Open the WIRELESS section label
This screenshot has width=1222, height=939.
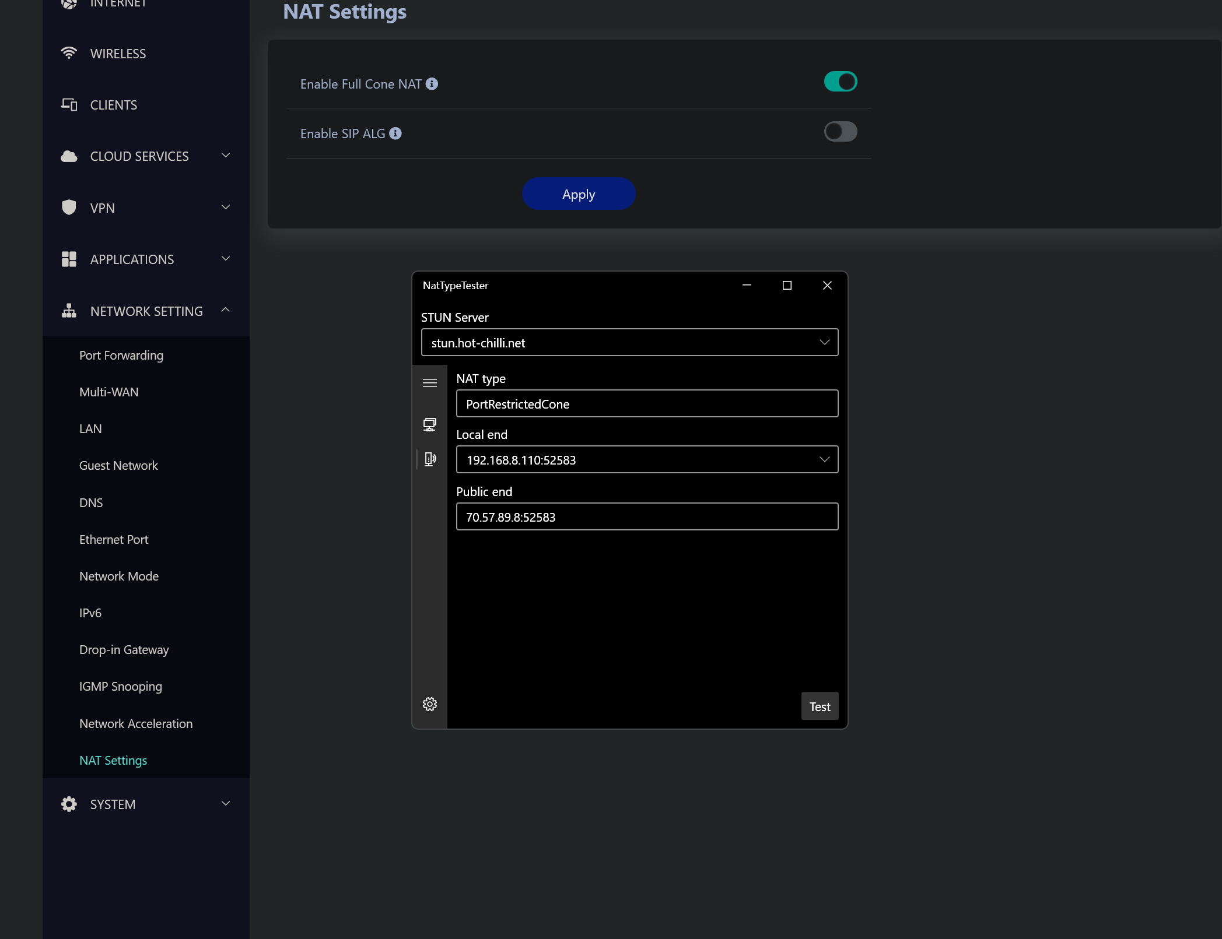[x=118, y=54]
